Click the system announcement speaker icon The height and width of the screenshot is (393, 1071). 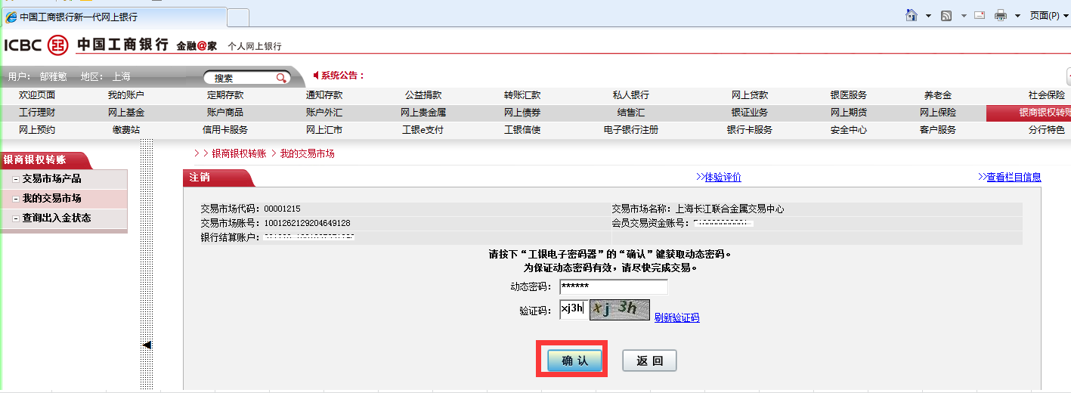point(316,75)
